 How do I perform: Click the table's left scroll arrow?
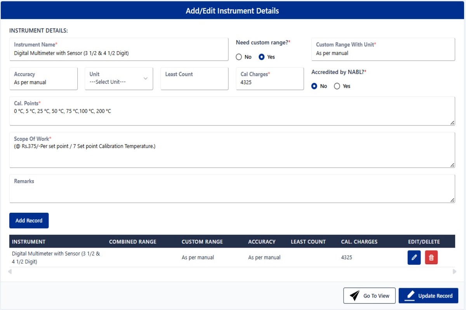[10, 272]
